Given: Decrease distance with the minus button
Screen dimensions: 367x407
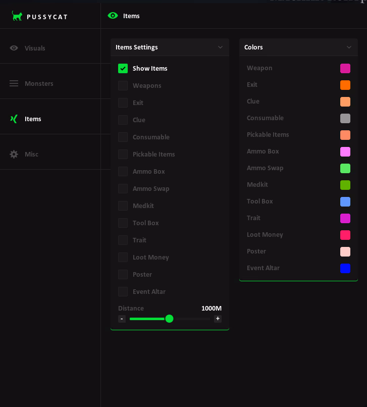Looking at the screenshot, I should click(x=122, y=319).
